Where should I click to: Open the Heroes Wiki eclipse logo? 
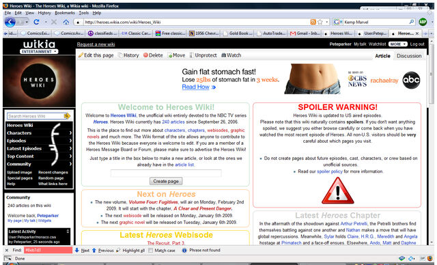click(39, 81)
